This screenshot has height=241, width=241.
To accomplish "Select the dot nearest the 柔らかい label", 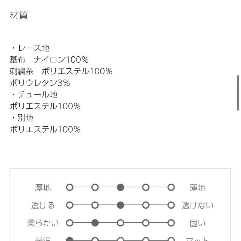I will coord(70,223).
